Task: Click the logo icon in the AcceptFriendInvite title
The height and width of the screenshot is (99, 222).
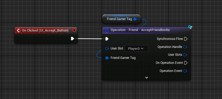Action: tap(107, 30)
